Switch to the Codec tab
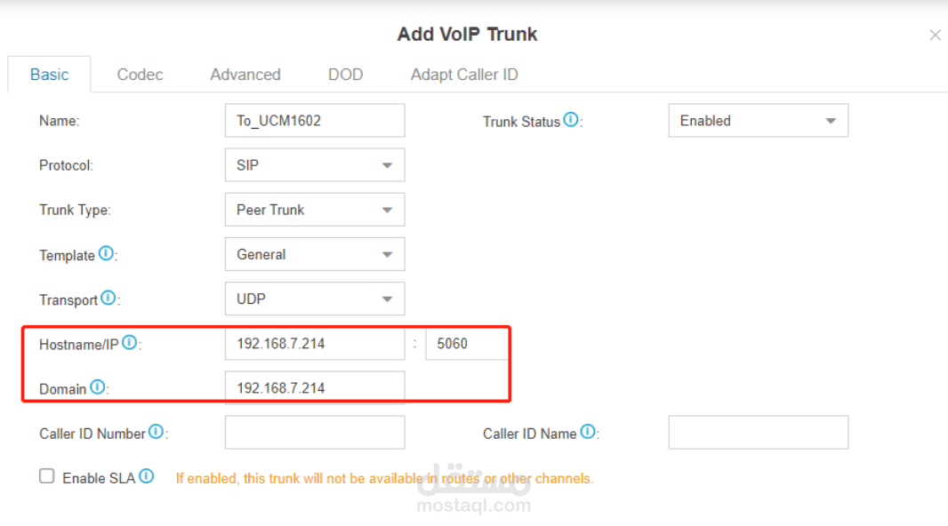Screen dimensions: 948x526 coord(140,75)
